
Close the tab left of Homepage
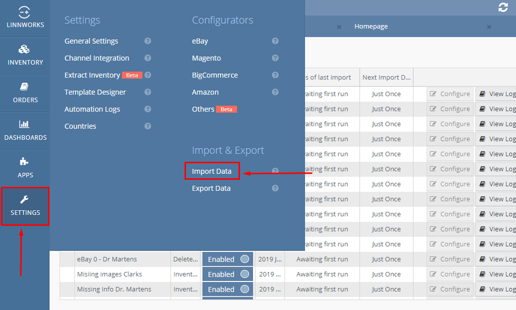[x=339, y=27]
